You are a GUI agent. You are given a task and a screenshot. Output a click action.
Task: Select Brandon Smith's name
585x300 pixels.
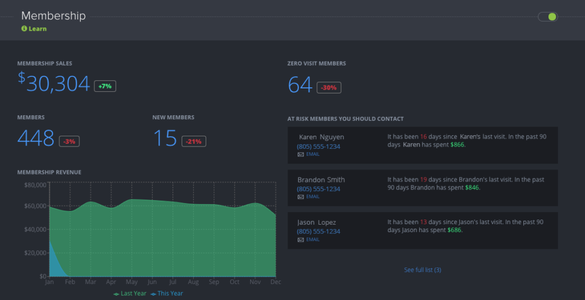321,180
